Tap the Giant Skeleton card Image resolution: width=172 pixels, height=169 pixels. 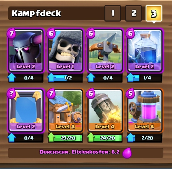click(x=65, y=50)
